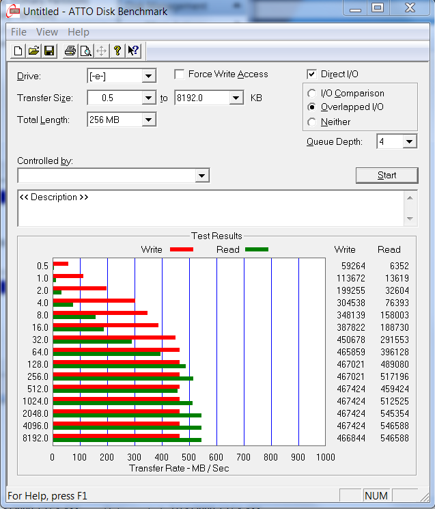
Task: Select the I/O Comparison radio button
Action: tap(312, 93)
